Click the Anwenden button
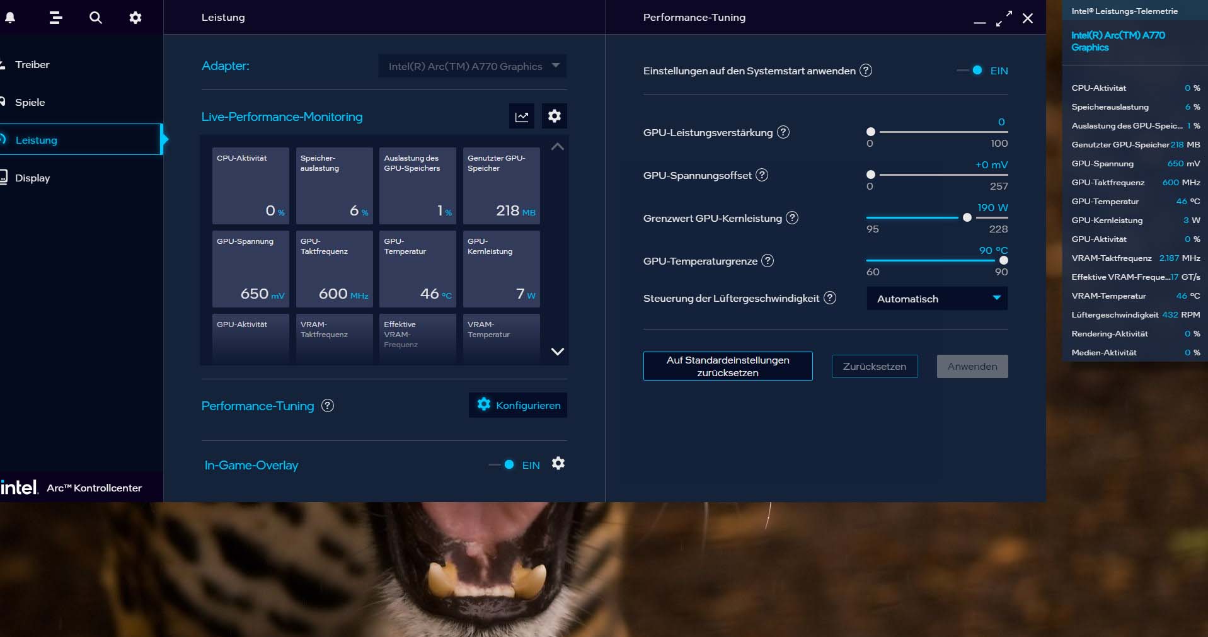This screenshot has width=1208, height=637. coord(972,367)
